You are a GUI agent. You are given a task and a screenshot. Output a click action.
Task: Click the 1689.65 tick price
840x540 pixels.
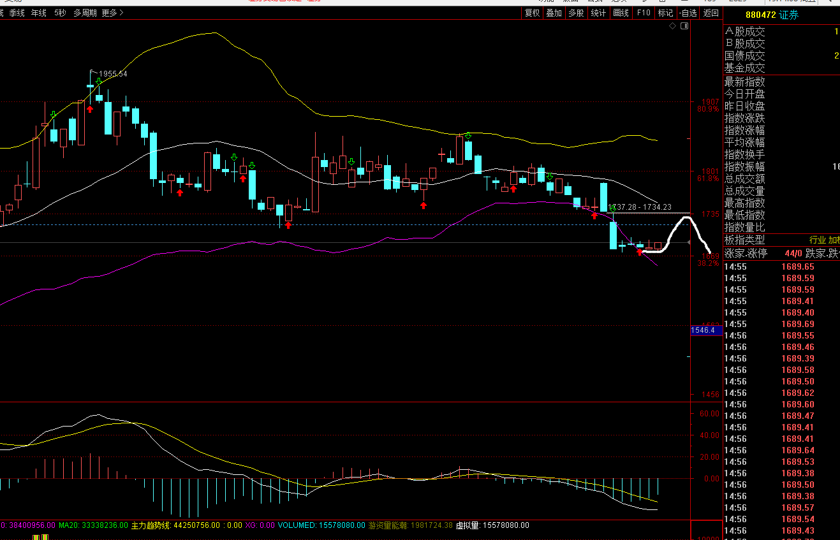coord(797,266)
